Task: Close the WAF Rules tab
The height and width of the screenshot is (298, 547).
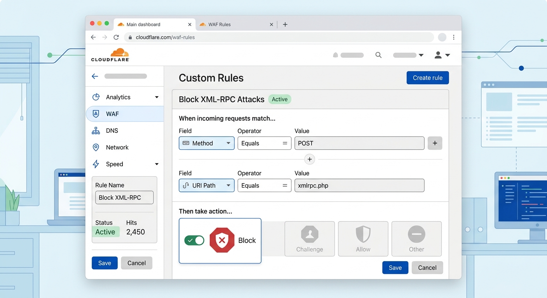Action: (271, 24)
